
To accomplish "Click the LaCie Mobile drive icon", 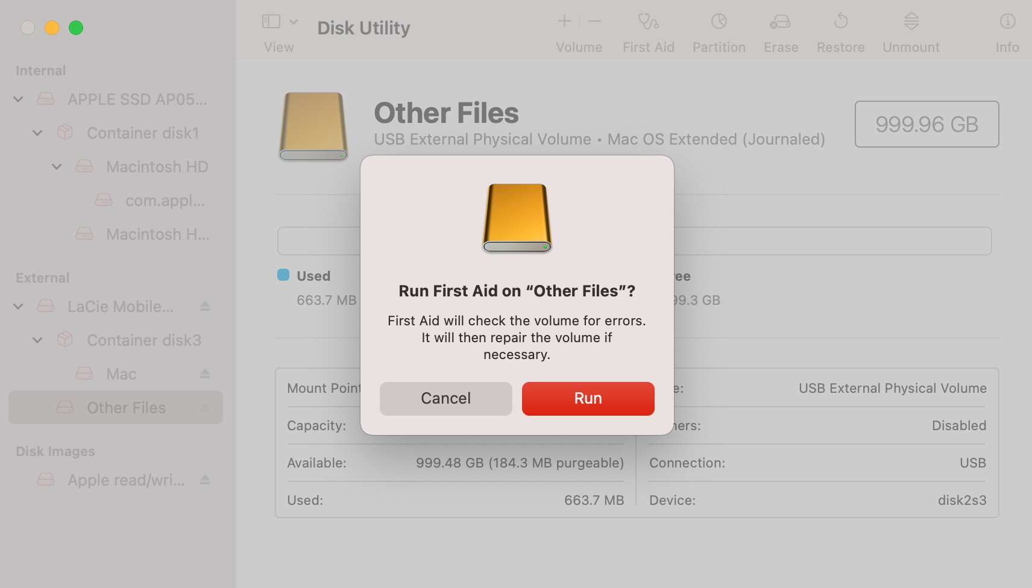I will (x=46, y=306).
